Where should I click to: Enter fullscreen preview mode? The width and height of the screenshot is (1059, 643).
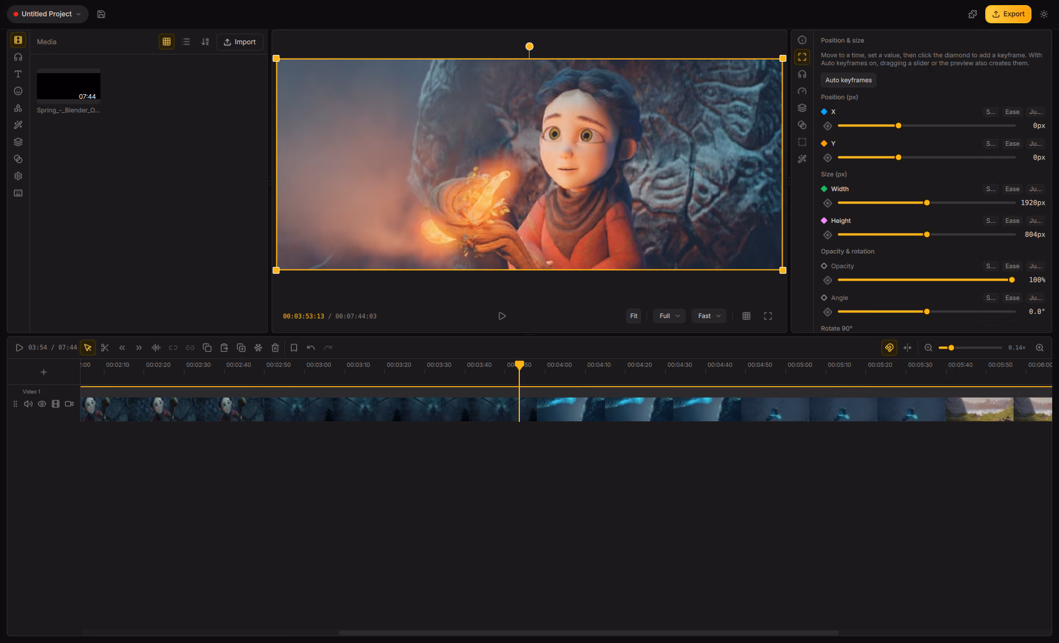[768, 316]
